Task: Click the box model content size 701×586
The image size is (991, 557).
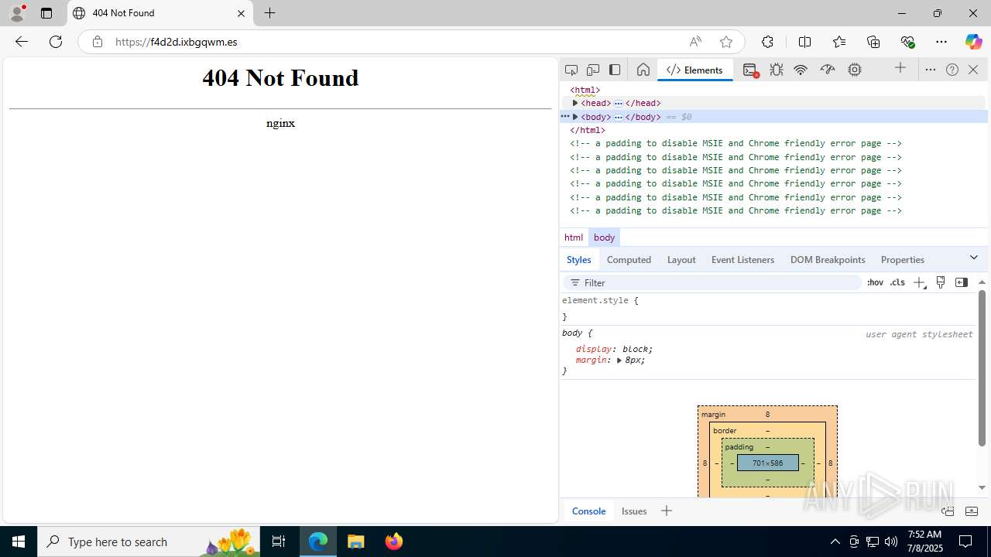Action: point(767,463)
